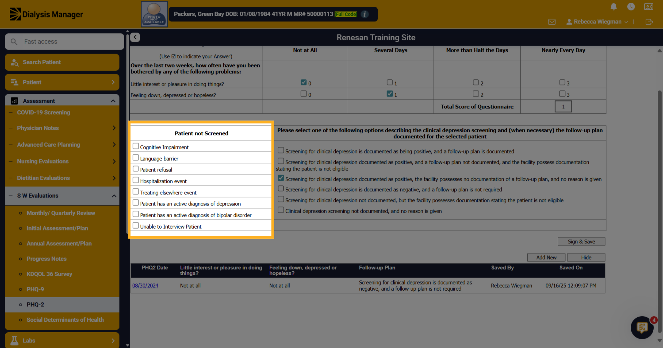Click the Fast access search field
The width and height of the screenshot is (663, 348).
coord(64,42)
